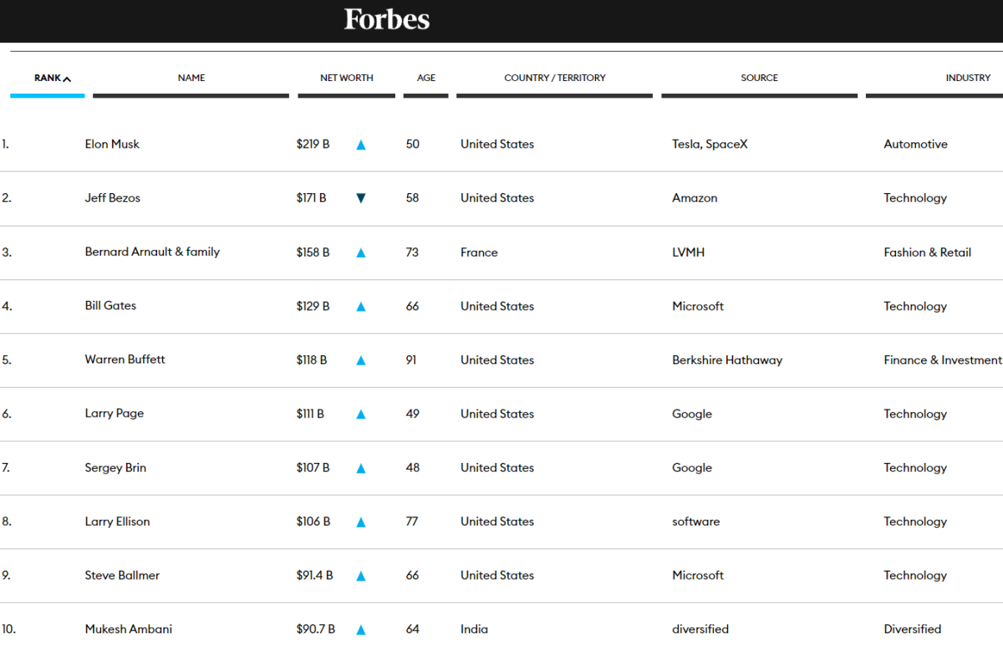Sort by Country / Territory header
Image resolution: width=1003 pixels, height=645 pixels.
tap(554, 78)
